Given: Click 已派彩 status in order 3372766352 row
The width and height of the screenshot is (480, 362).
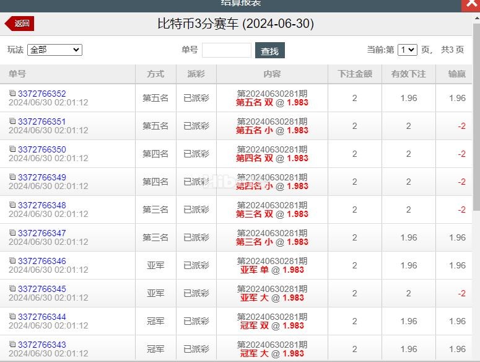Looking at the screenshot, I should (x=196, y=98).
